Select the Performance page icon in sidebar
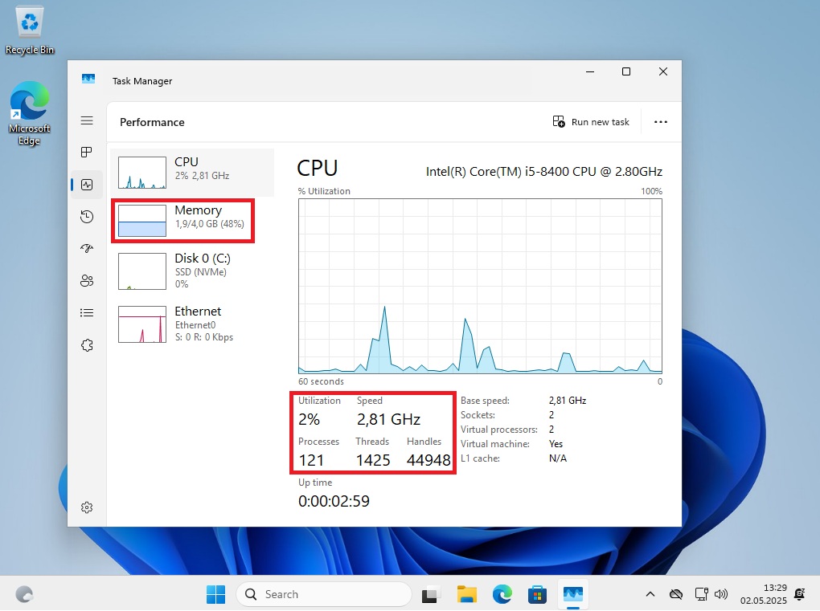 pyautogui.click(x=87, y=185)
